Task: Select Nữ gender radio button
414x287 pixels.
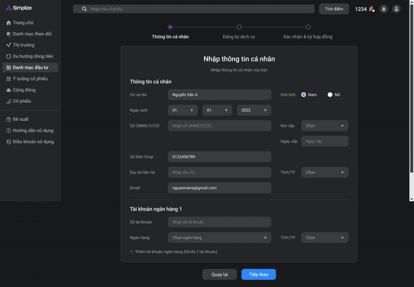Action: [x=330, y=95]
